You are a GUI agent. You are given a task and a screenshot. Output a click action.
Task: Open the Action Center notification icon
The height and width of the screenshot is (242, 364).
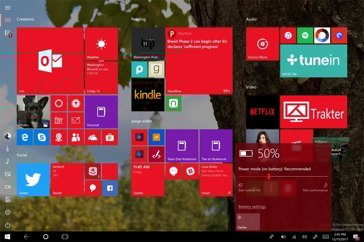point(356,237)
